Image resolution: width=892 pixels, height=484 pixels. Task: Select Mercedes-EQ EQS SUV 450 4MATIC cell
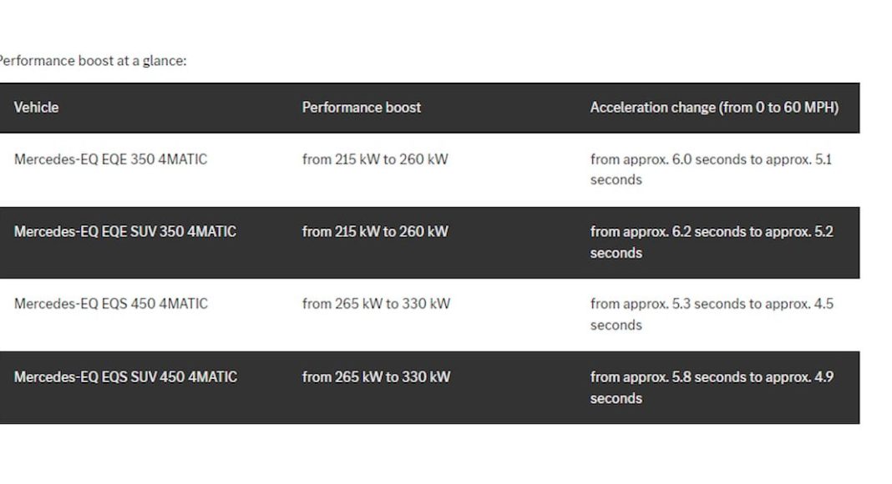pos(125,377)
